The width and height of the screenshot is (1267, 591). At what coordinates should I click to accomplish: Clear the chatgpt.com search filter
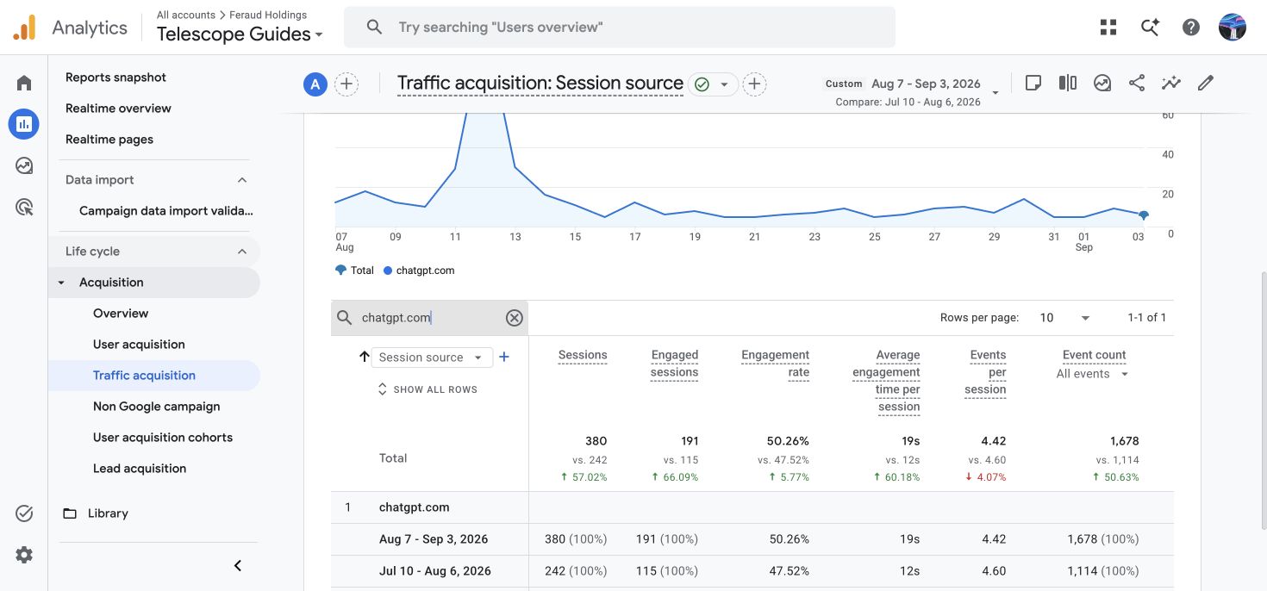point(515,318)
